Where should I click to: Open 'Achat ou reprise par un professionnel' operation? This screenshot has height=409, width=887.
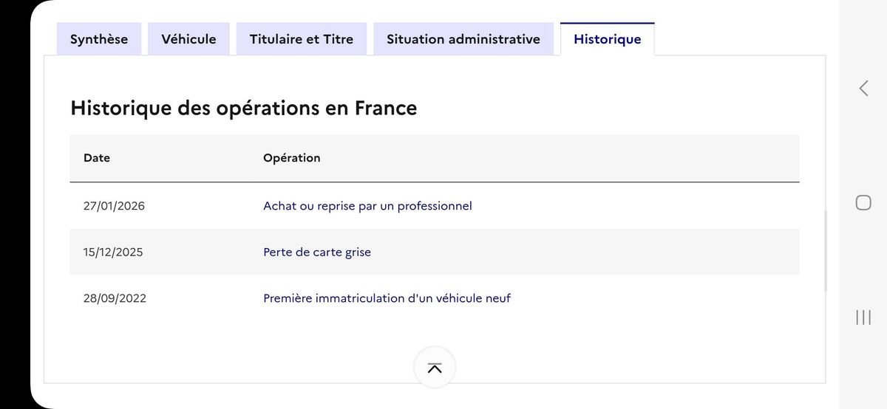[367, 206]
